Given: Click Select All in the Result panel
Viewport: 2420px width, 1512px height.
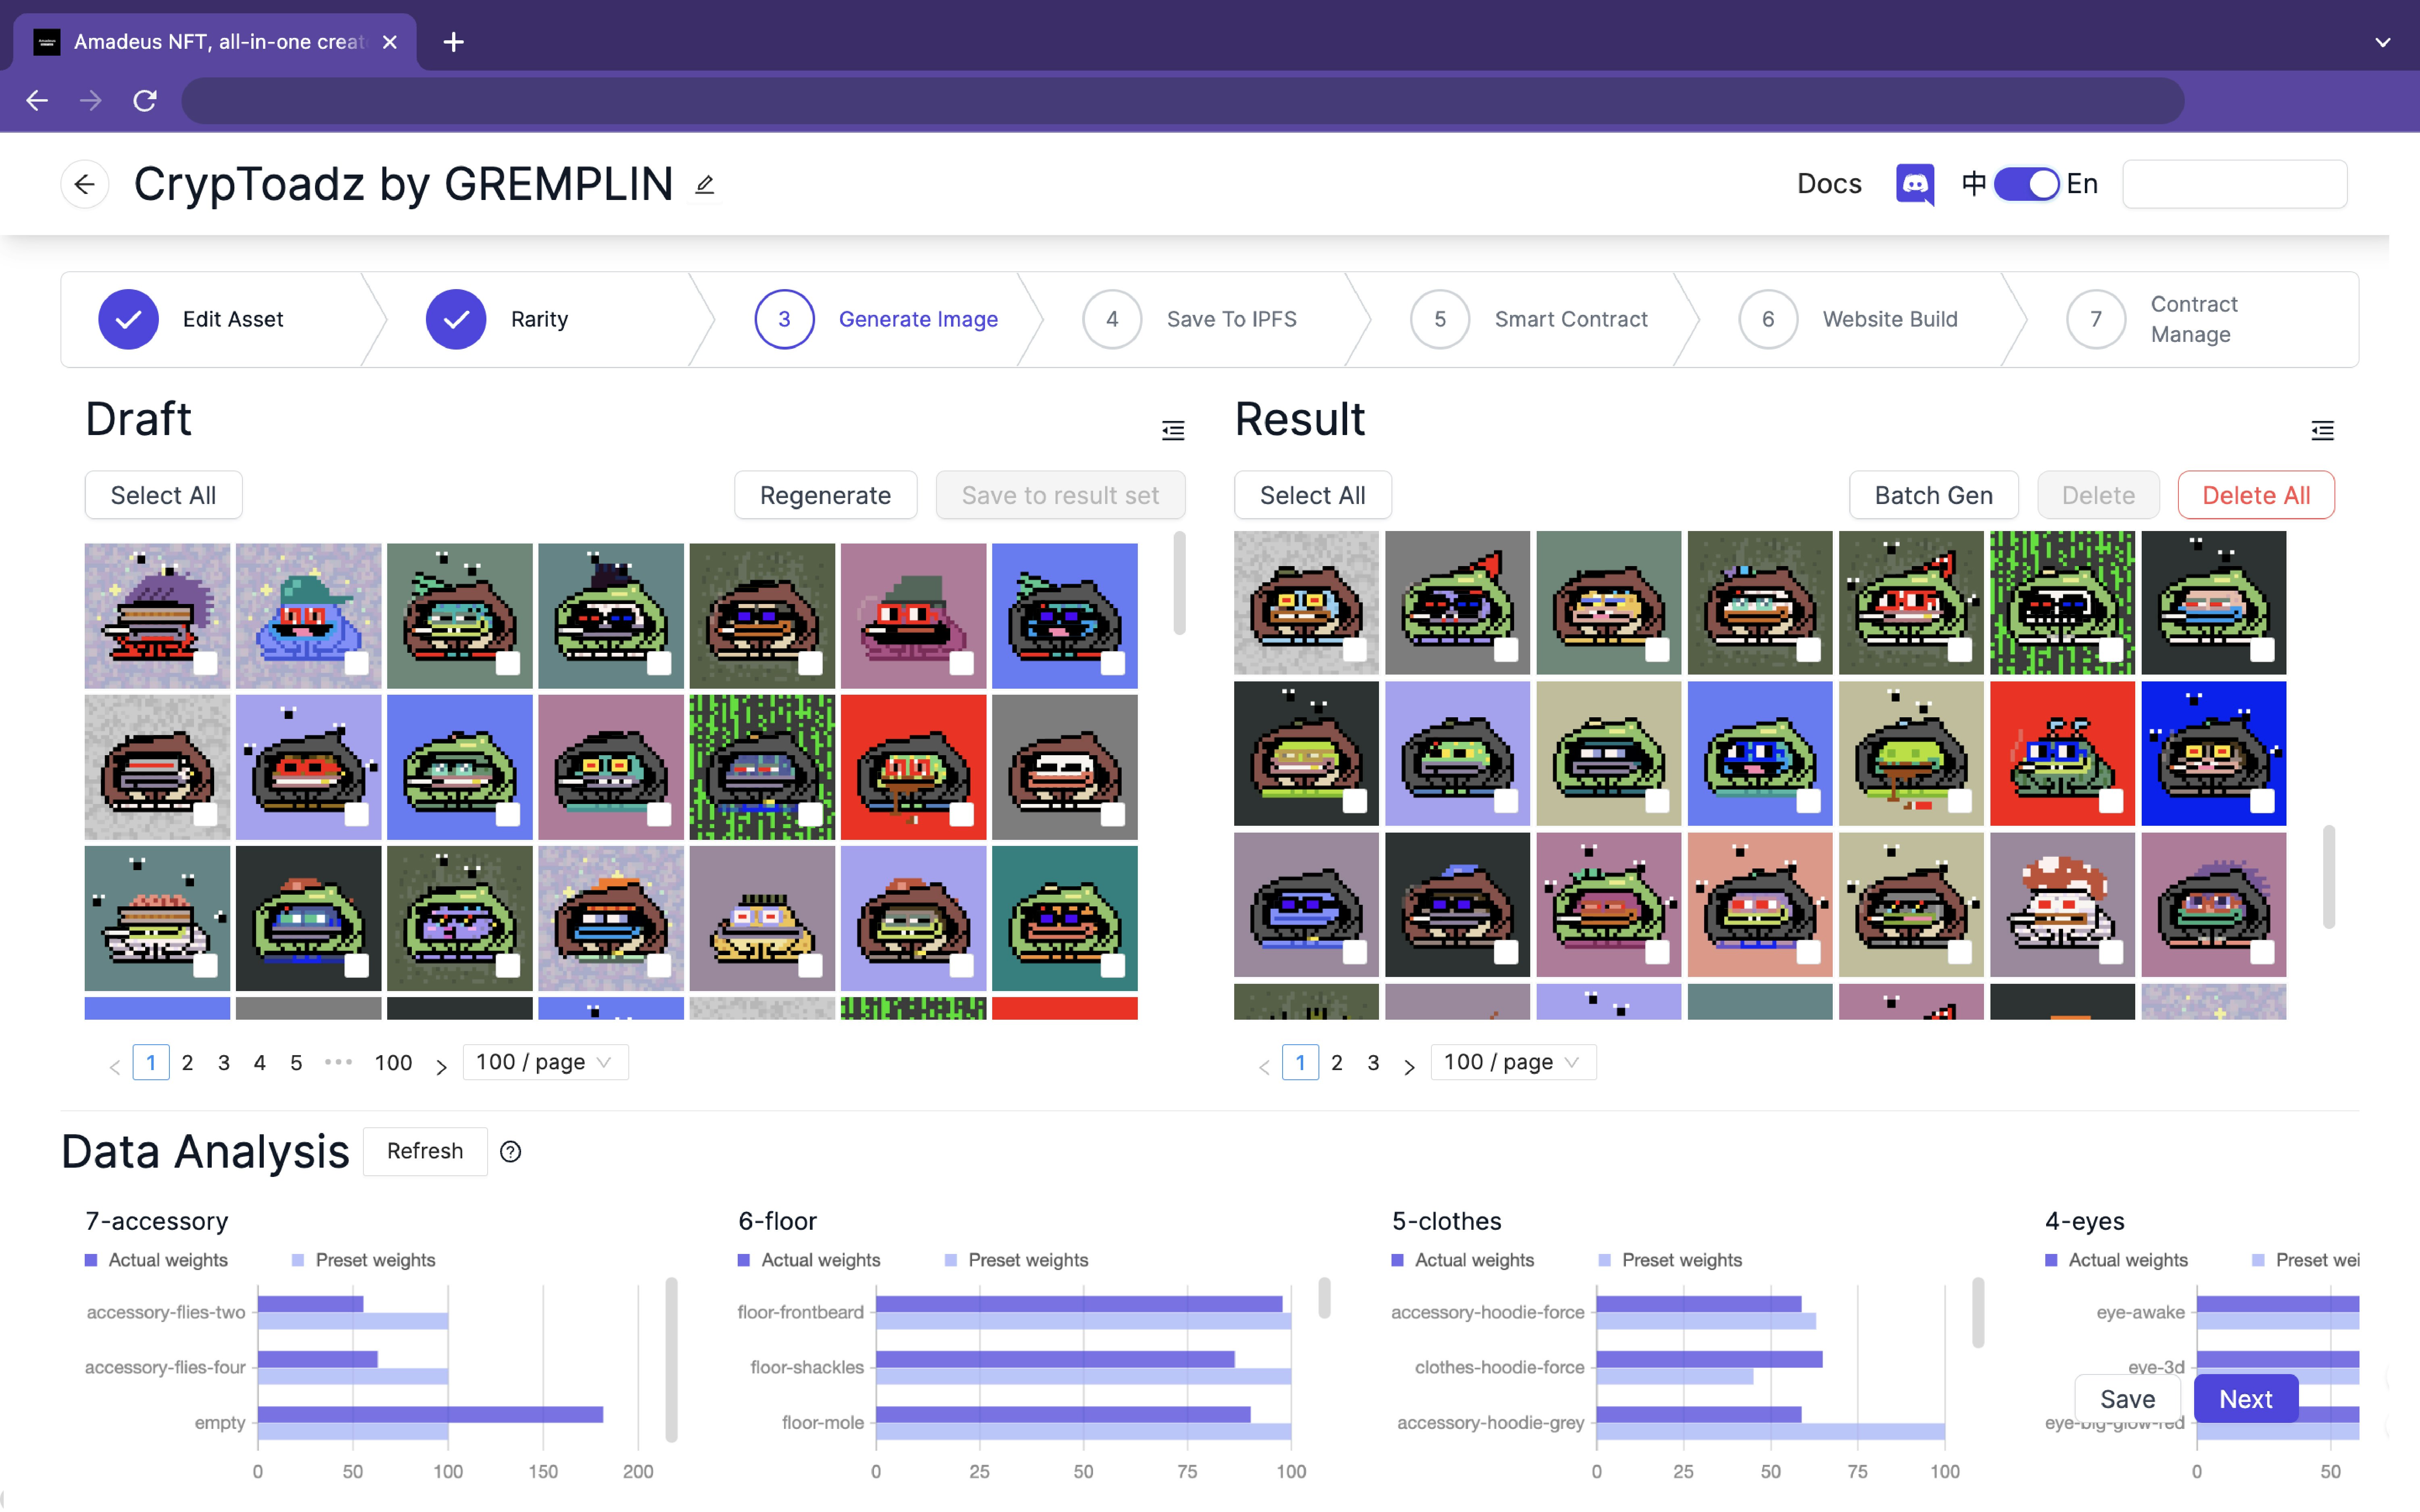Looking at the screenshot, I should (1312, 495).
